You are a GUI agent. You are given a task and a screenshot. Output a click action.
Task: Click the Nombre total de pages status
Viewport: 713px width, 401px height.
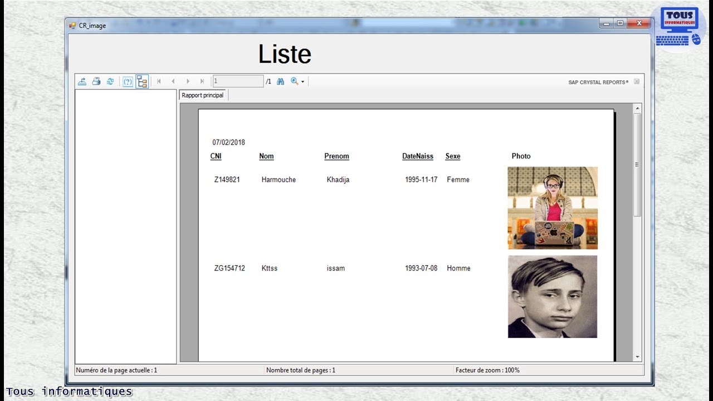[x=301, y=370]
